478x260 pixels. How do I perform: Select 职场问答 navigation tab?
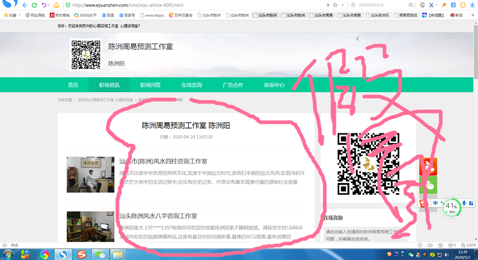pos(151,85)
